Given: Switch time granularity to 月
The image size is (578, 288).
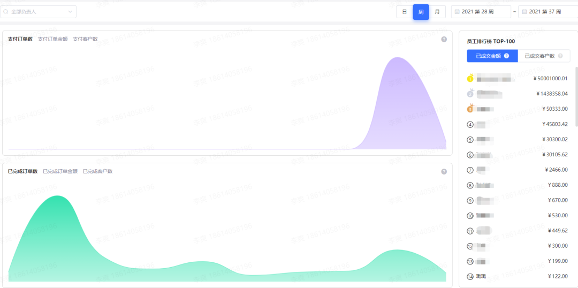Looking at the screenshot, I should [x=437, y=12].
